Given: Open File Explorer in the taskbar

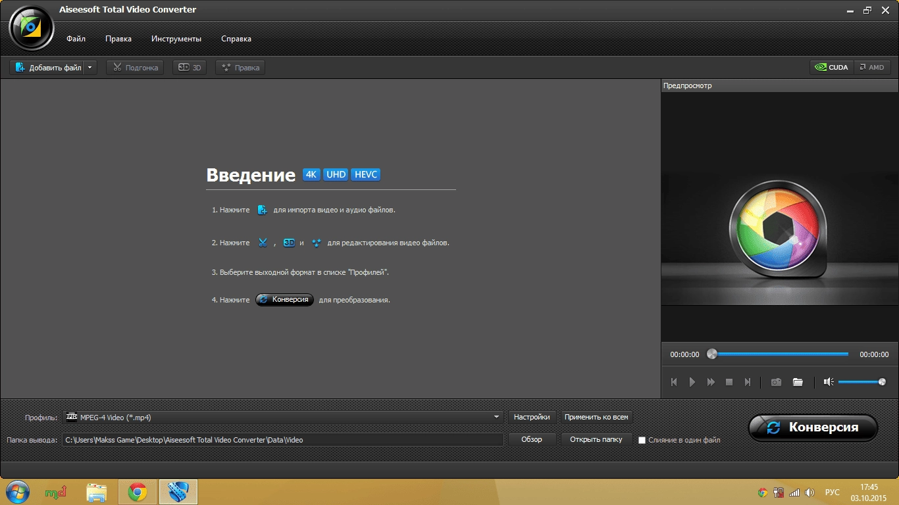Looking at the screenshot, I should coord(97,492).
